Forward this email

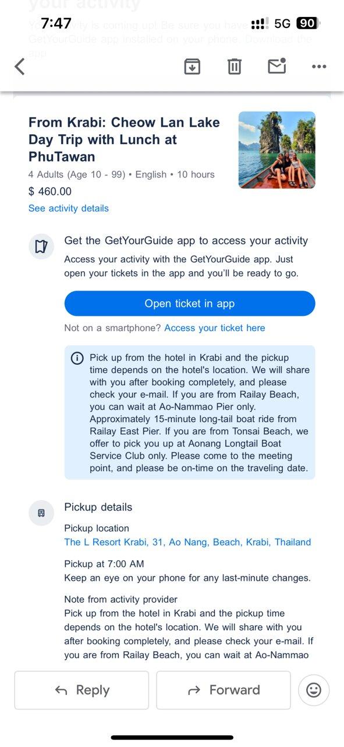point(224,690)
